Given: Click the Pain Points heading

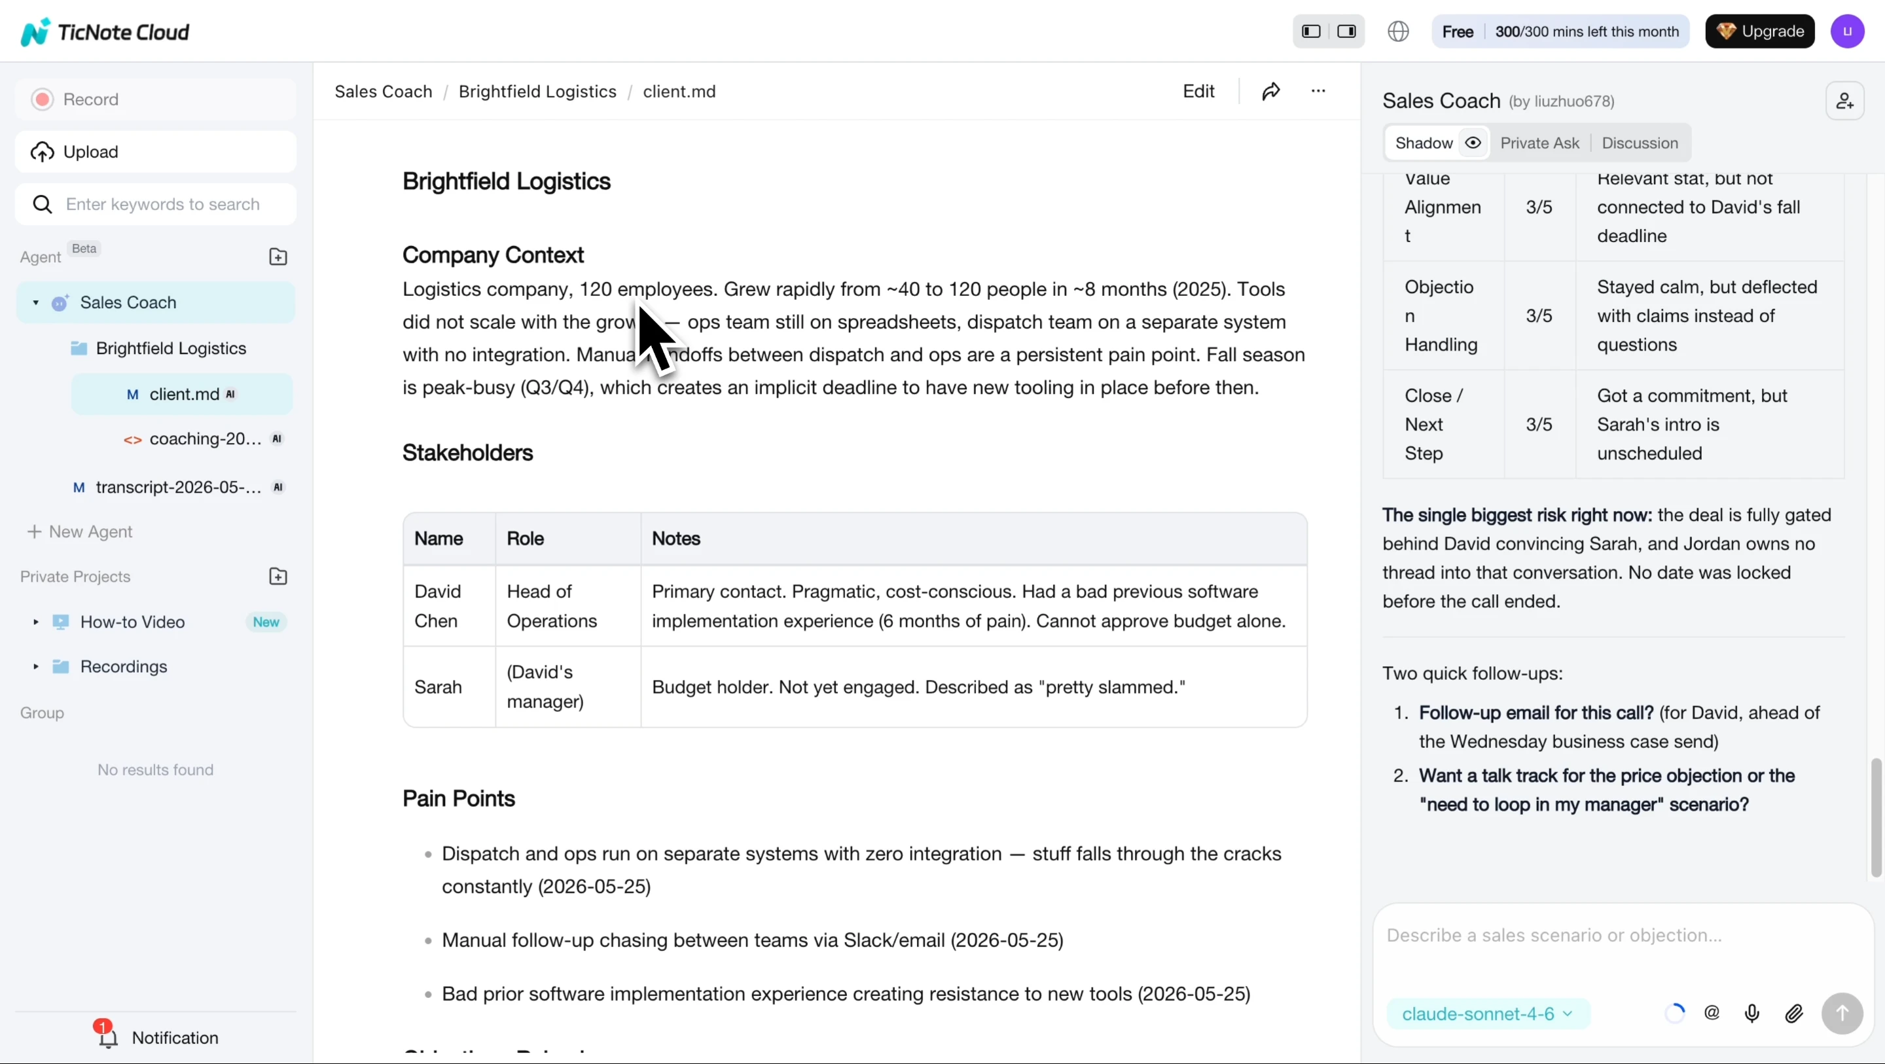Looking at the screenshot, I should [458, 798].
